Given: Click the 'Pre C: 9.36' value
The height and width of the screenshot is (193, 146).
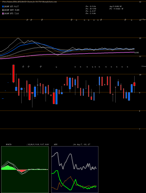Looking at the screenshot, I should tap(91, 13).
